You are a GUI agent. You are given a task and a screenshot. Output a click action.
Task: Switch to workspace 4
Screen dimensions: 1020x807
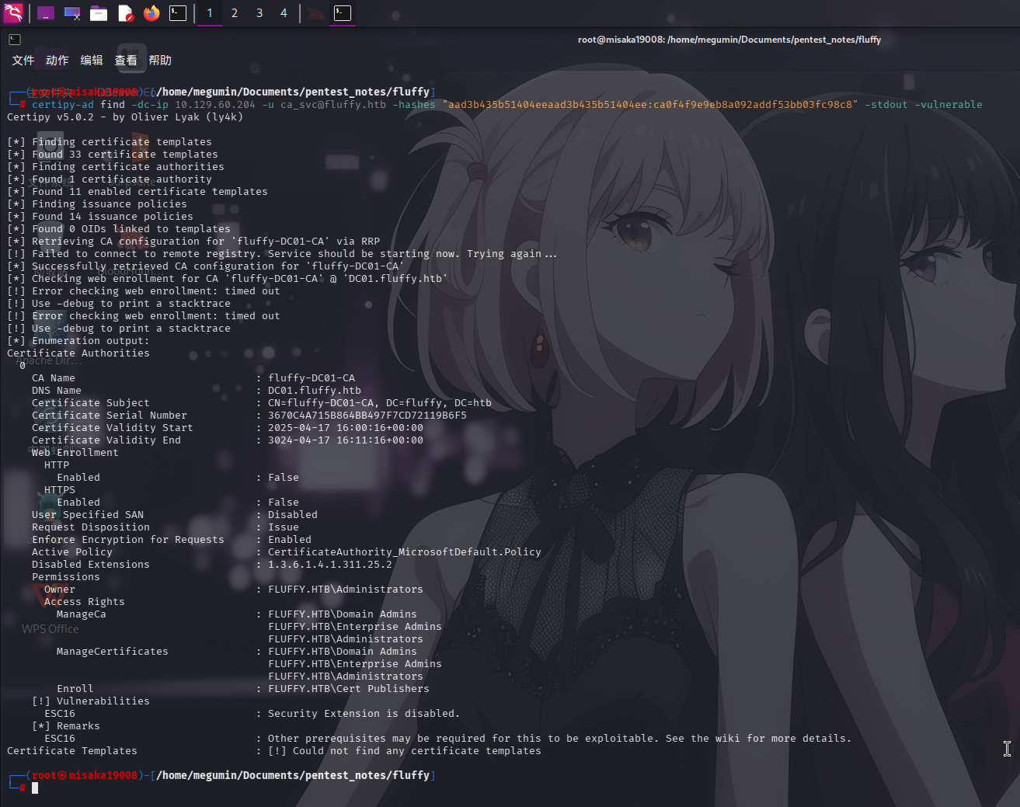coord(284,13)
